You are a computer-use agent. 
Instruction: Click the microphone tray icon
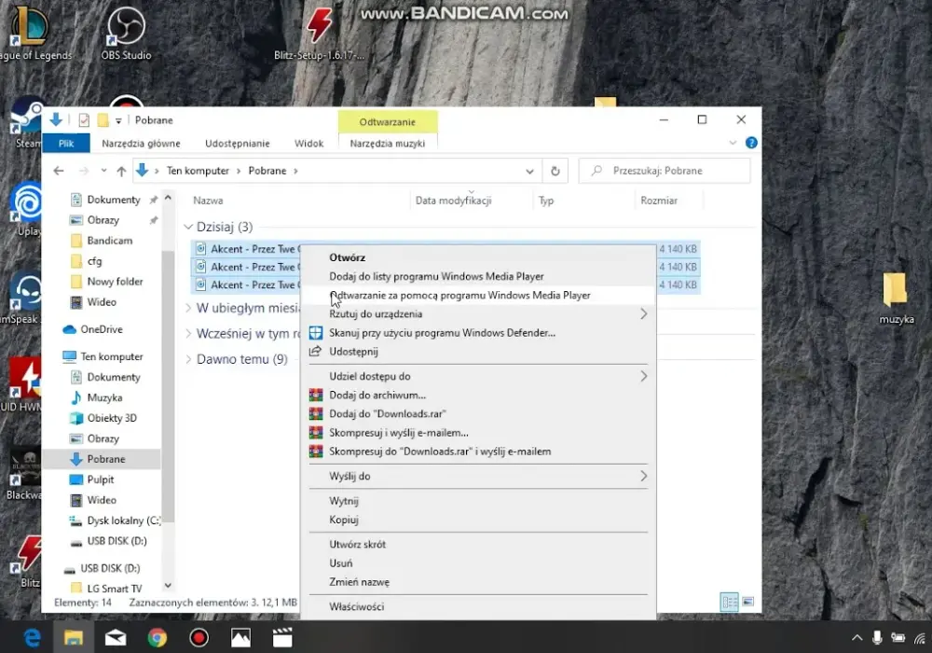pyautogui.click(x=877, y=637)
